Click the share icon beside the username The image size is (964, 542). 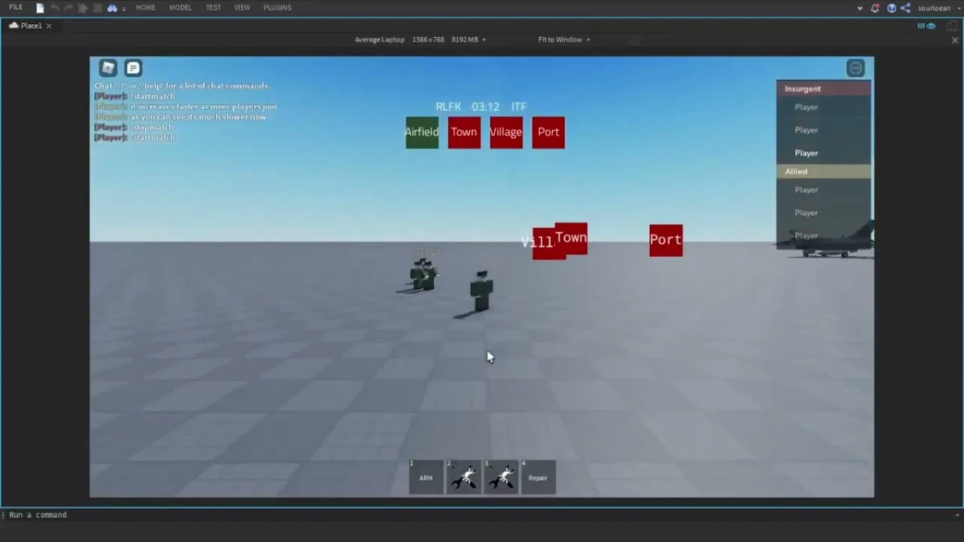(x=906, y=8)
